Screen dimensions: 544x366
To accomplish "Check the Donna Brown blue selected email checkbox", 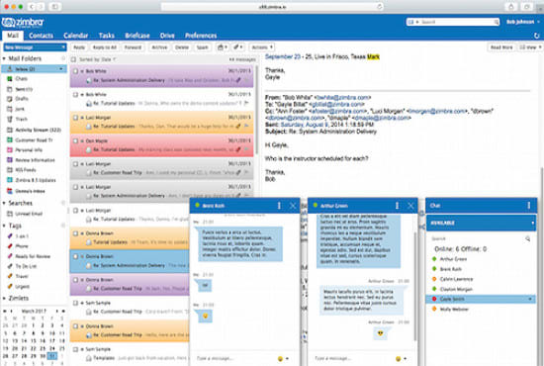I will coord(75,256).
